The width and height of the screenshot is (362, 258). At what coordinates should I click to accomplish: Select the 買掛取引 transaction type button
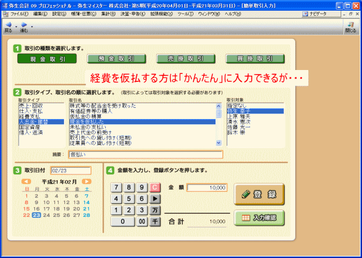(x=255, y=59)
